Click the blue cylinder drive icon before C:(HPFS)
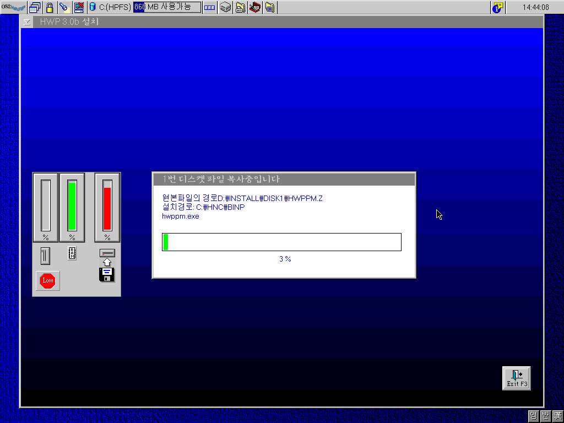This screenshot has height=423, width=564. (x=93, y=7)
